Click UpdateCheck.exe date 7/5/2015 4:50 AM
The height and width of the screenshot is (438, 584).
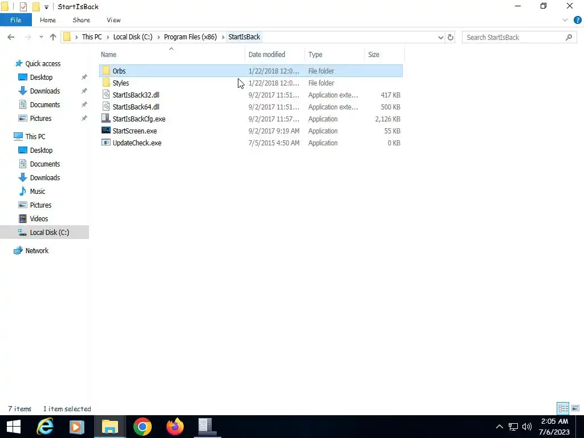[274, 143]
